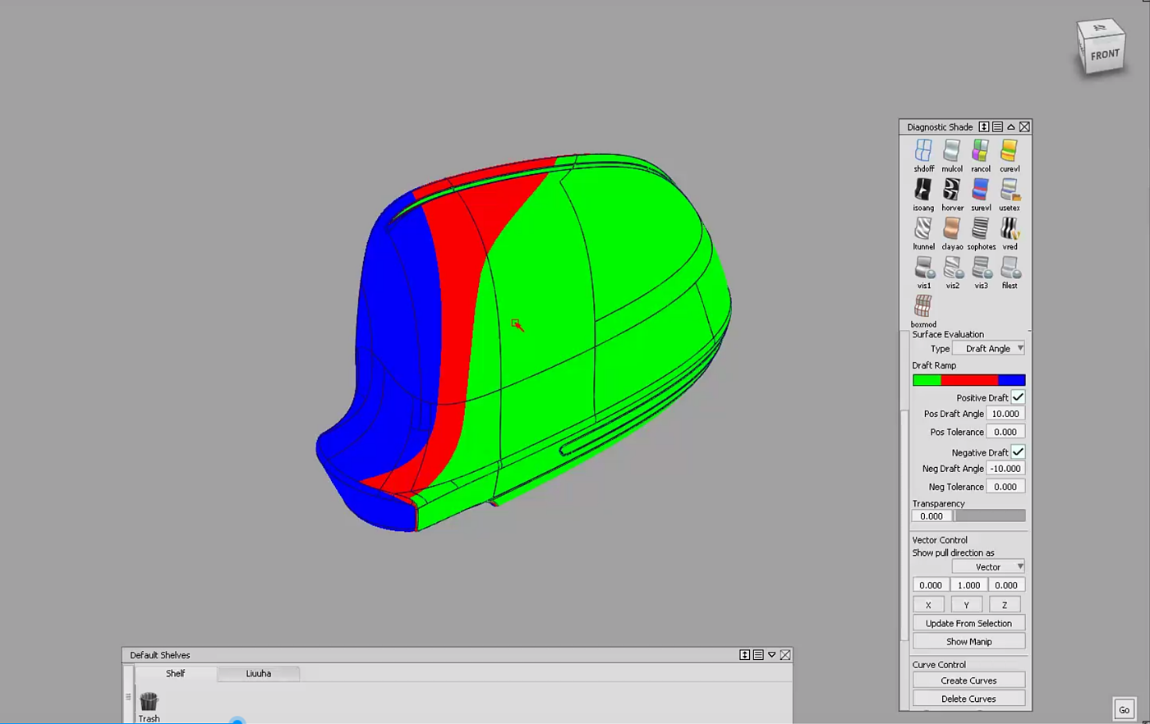Collapse the Diagnostic Shade panel
This screenshot has width=1150, height=724.
[1011, 127]
